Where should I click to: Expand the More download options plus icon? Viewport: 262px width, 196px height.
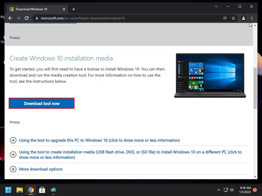click(x=13, y=169)
